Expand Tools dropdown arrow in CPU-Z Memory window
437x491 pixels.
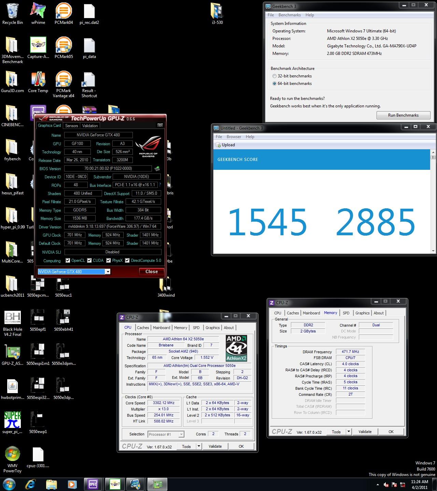[349, 432]
